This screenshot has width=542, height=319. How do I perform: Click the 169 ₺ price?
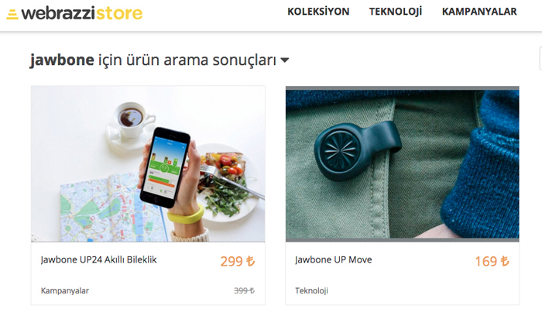pyautogui.click(x=492, y=261)
